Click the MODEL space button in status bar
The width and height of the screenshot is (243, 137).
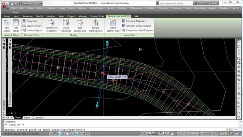click(x=143, y=134)
